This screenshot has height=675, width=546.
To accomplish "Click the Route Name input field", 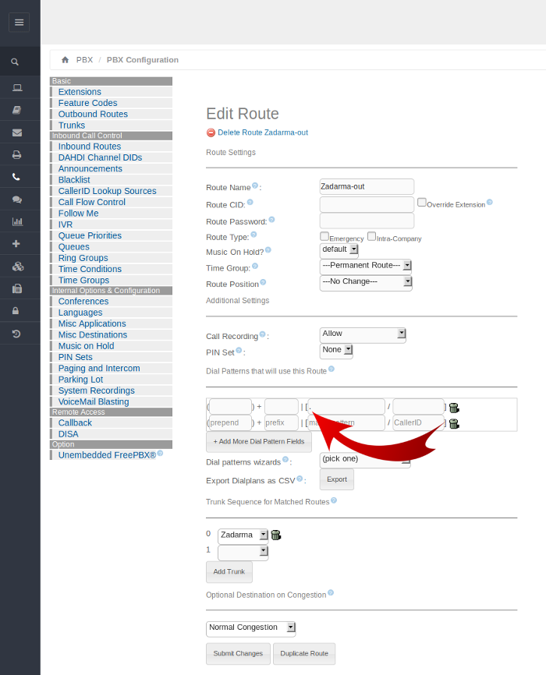I will pos(367,187).
